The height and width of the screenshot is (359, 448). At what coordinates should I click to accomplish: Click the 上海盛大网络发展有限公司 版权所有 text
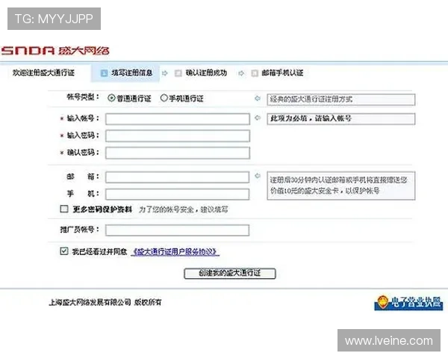(x=105, y=302)
